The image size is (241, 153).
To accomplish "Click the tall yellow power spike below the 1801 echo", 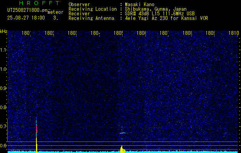I will tap(36, 145).
